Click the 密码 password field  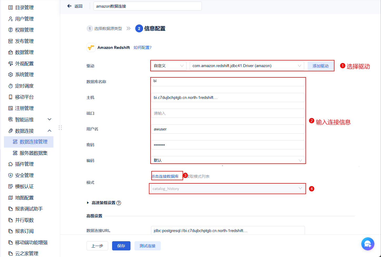pos(228,145)
